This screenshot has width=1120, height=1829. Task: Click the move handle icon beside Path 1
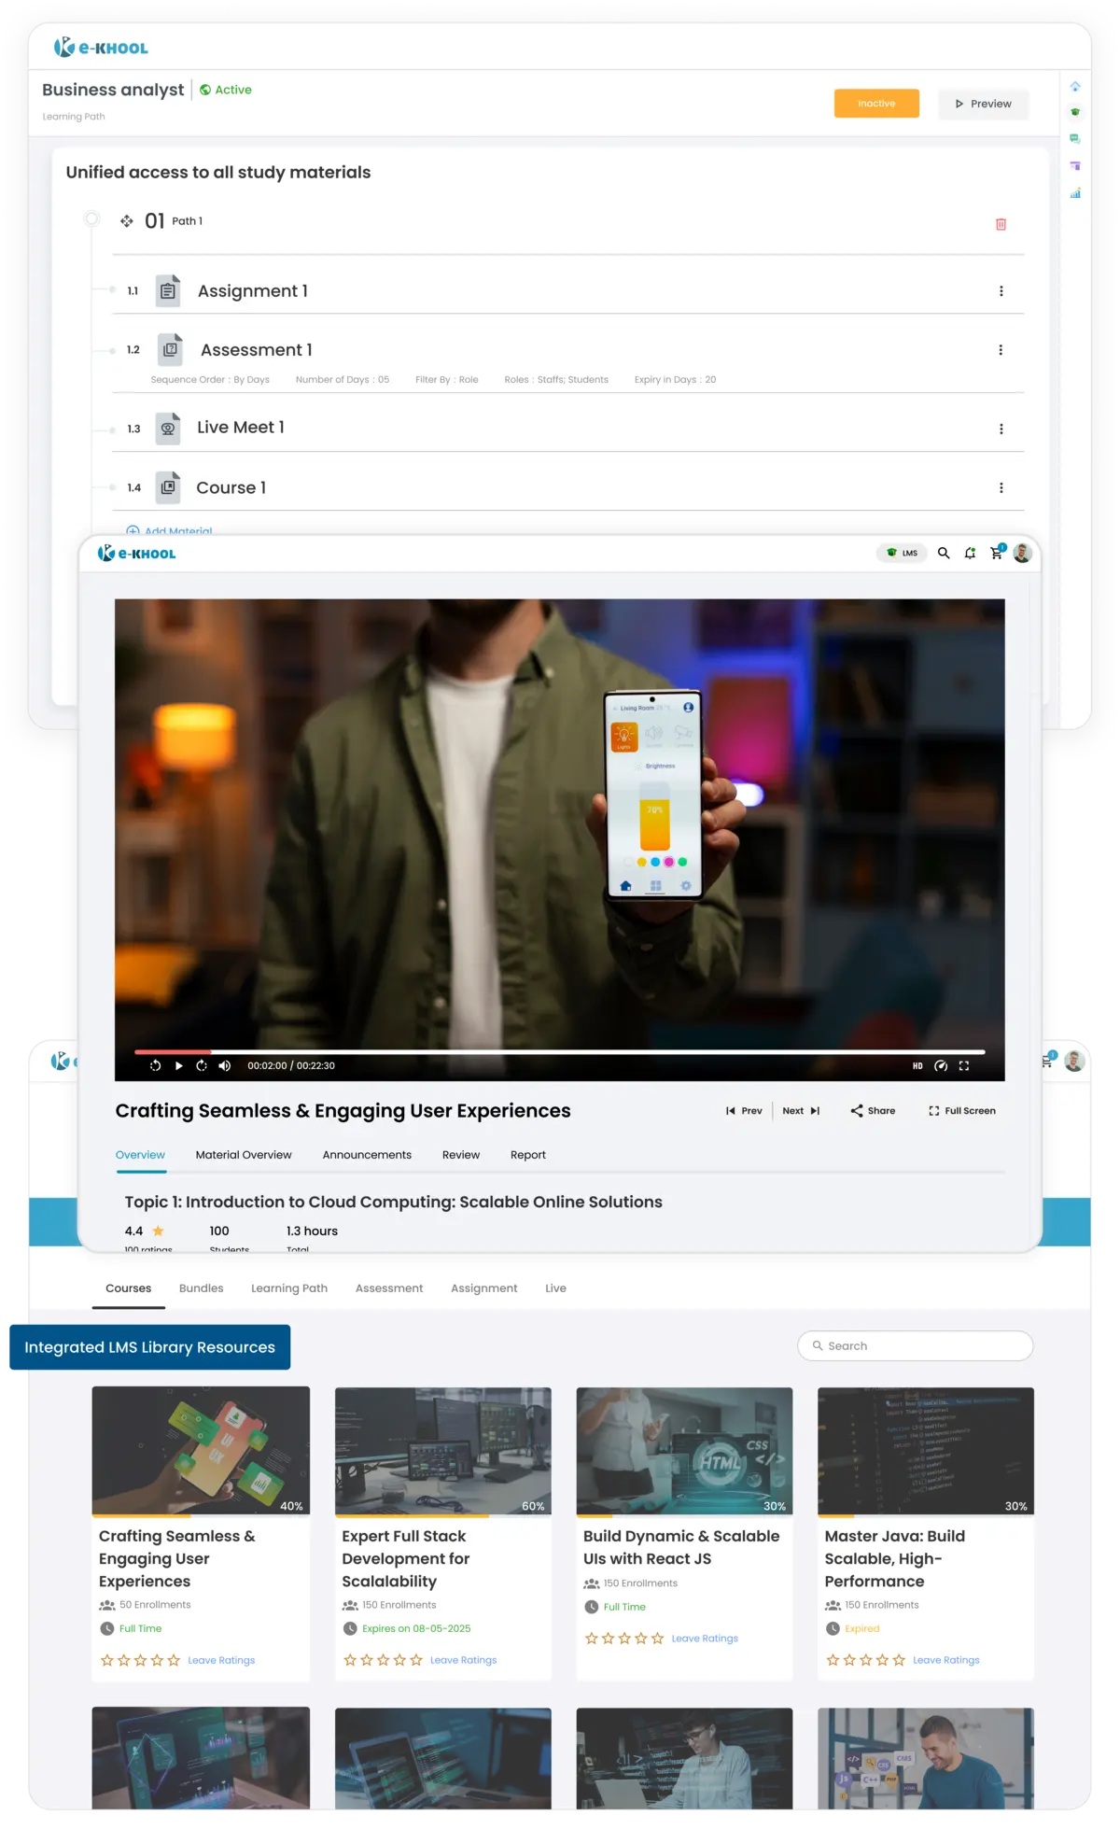pyautogui.click(x=127, y=221)
